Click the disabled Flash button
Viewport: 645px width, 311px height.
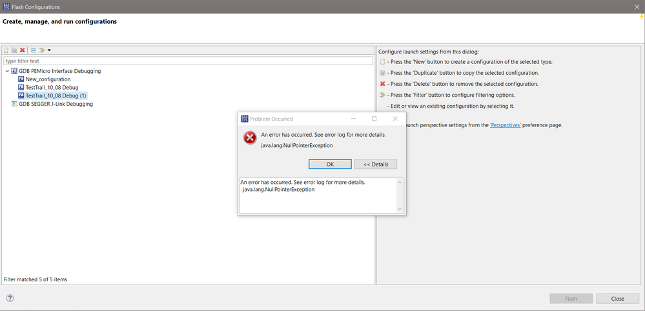click(571, 299)
